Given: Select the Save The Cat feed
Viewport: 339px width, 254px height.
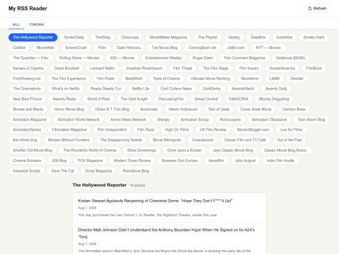Looking at the screenshot, I should coord(63,171).
